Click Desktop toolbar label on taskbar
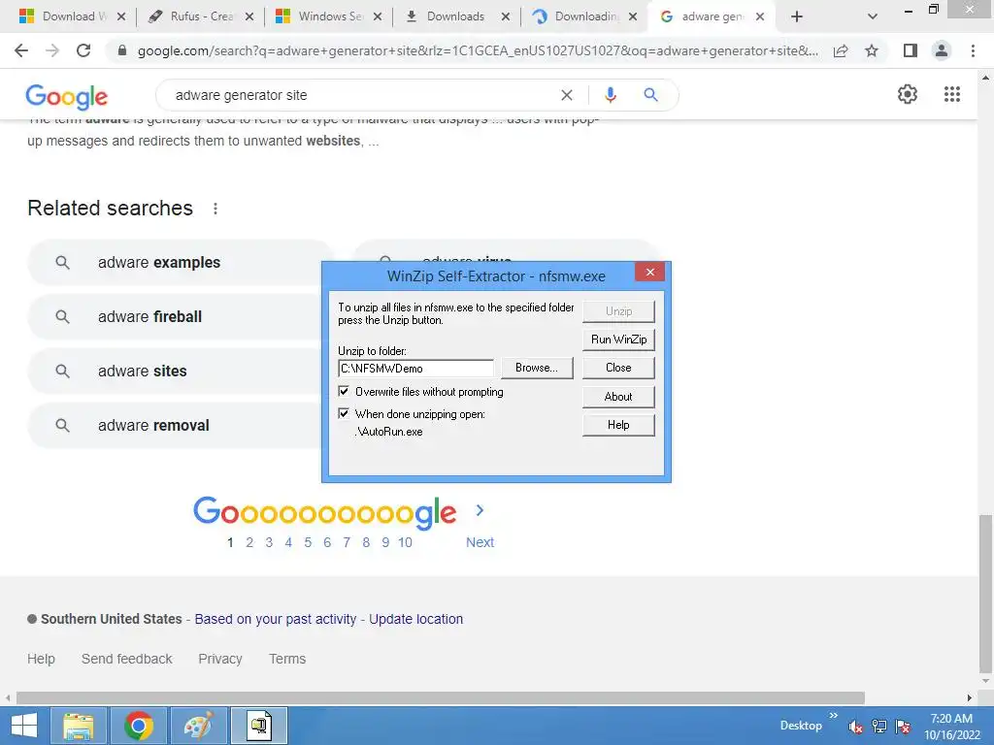Viewport: 994px width, 745px height. pyautogui.click(x=801, y=726)
